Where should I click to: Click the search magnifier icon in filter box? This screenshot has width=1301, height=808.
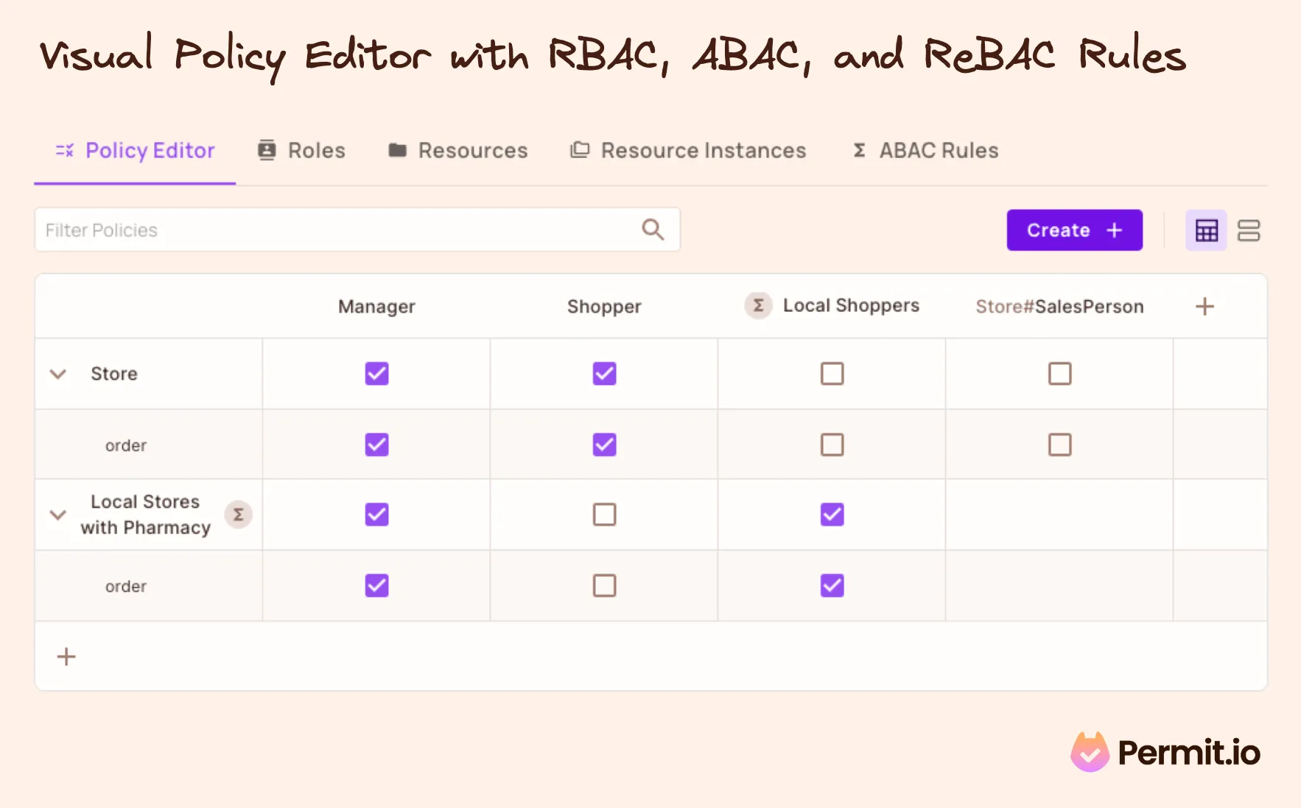coord(653,230)
